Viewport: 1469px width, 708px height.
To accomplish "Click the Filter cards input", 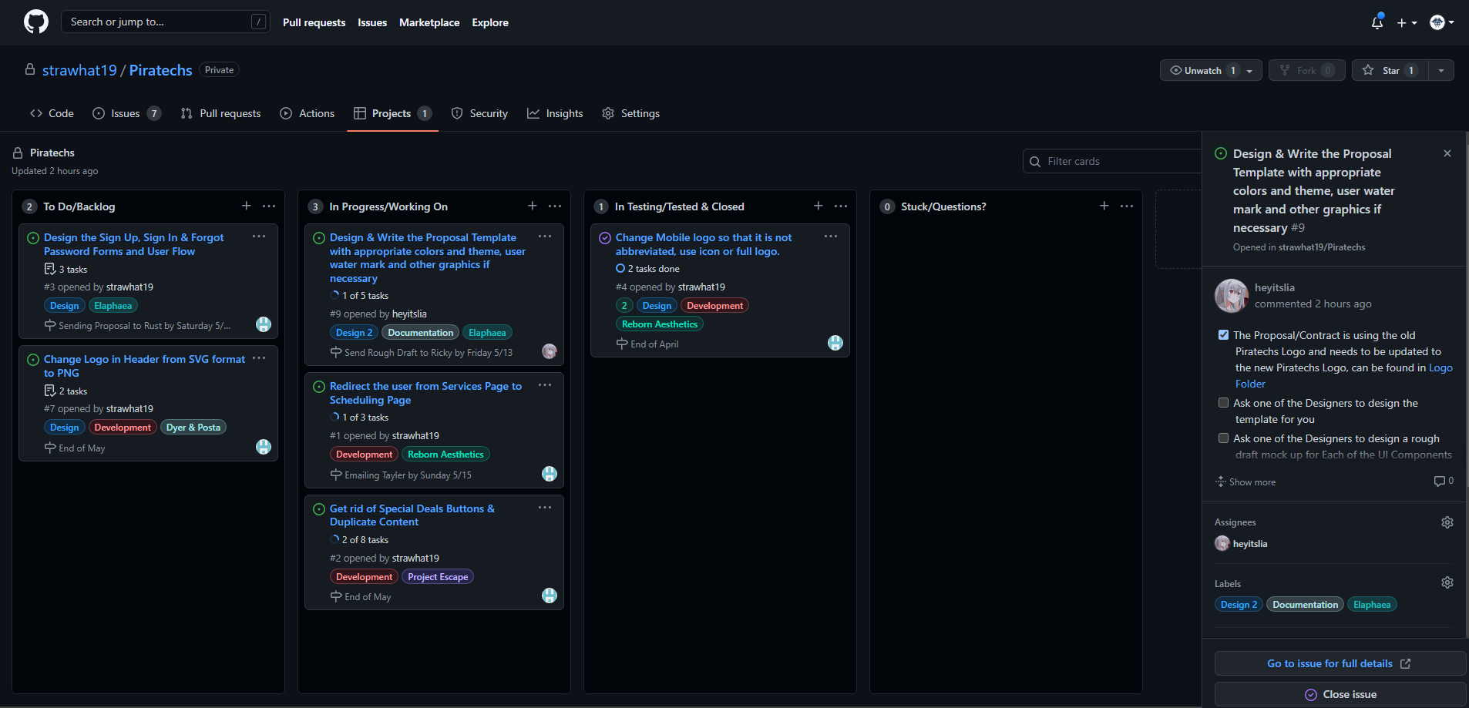I will click(x=1112, y=161).
